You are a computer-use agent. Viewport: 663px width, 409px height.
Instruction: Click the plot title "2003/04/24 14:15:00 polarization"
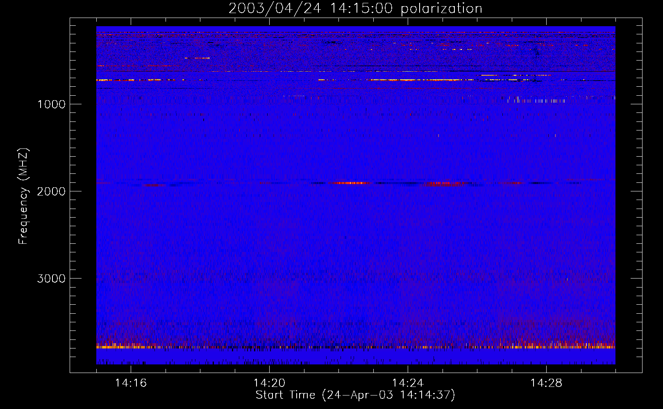pyautogui.click(x=355, y=9)
